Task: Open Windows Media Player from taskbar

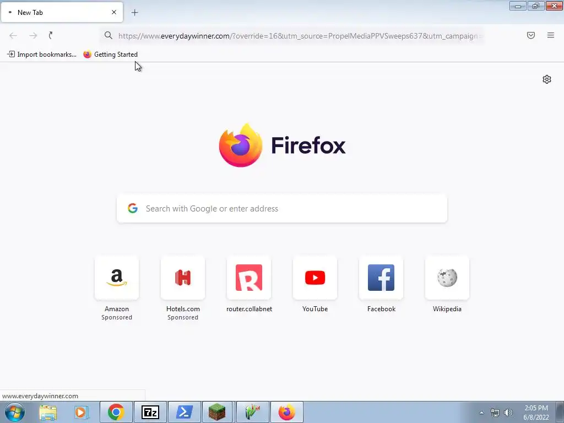Action: (82, 412)
